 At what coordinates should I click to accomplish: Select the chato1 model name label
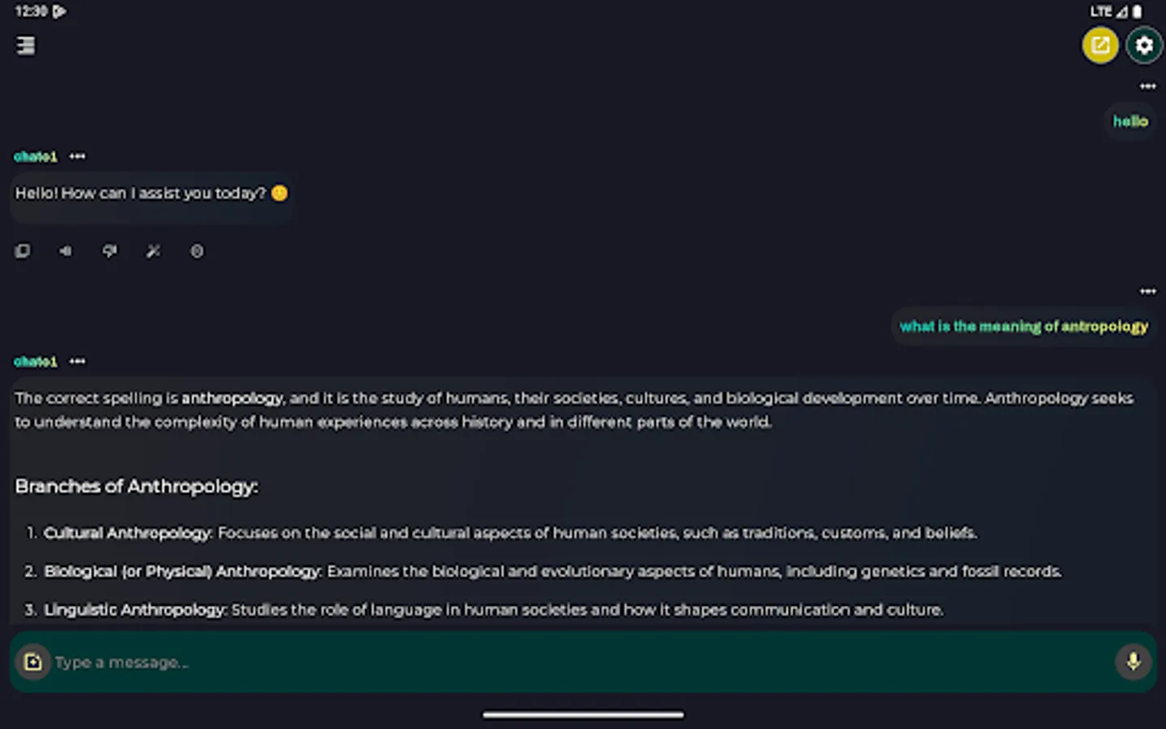35,156
